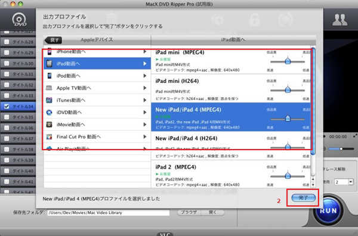Click the Apple TV box icon
Screen dimensions: 358x236
tap(49, 88)
